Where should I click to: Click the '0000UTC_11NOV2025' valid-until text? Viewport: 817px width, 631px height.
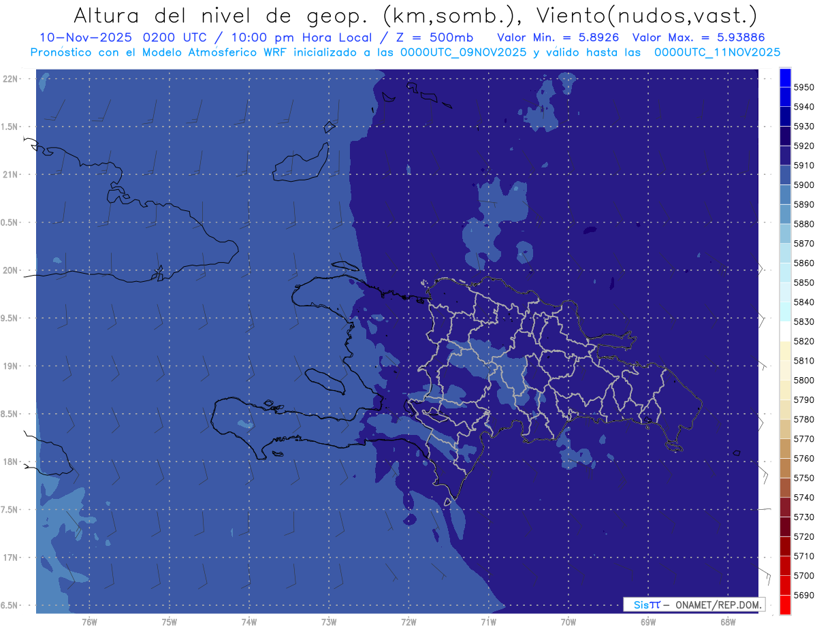click(717, 52)
